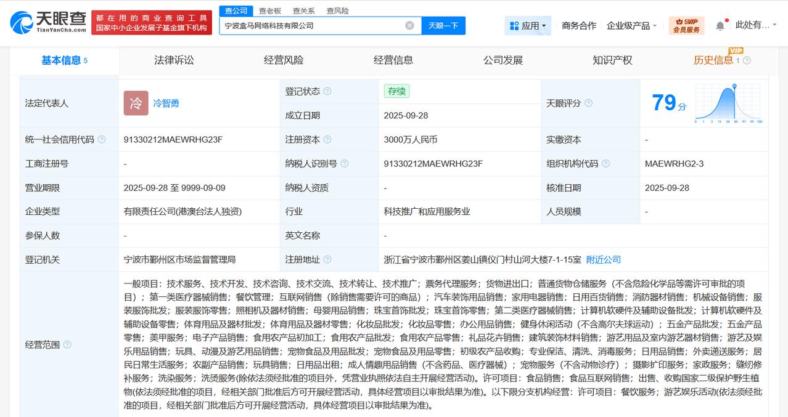This screenshot has width=788, height=417.
Task: Open the 应用 dropdown menu
Action: (x=528, y=26)
